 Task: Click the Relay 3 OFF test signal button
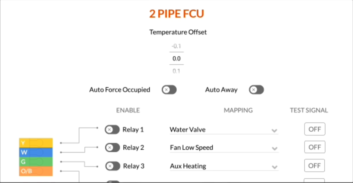coord(314,165)
